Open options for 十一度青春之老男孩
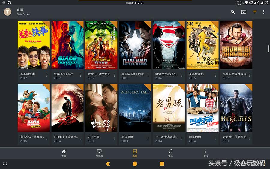The height and width of the screenshot is (169, 270). coord(182,138)
